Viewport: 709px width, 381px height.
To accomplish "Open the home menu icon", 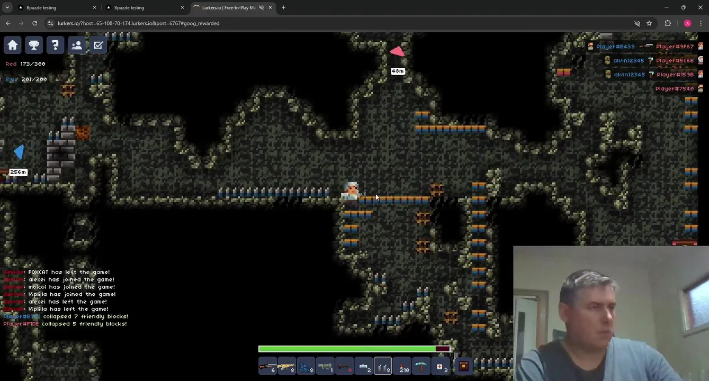I will point(13,45).
